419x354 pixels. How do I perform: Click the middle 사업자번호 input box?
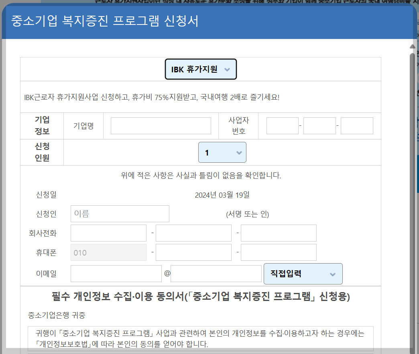[x=319, y=126]
